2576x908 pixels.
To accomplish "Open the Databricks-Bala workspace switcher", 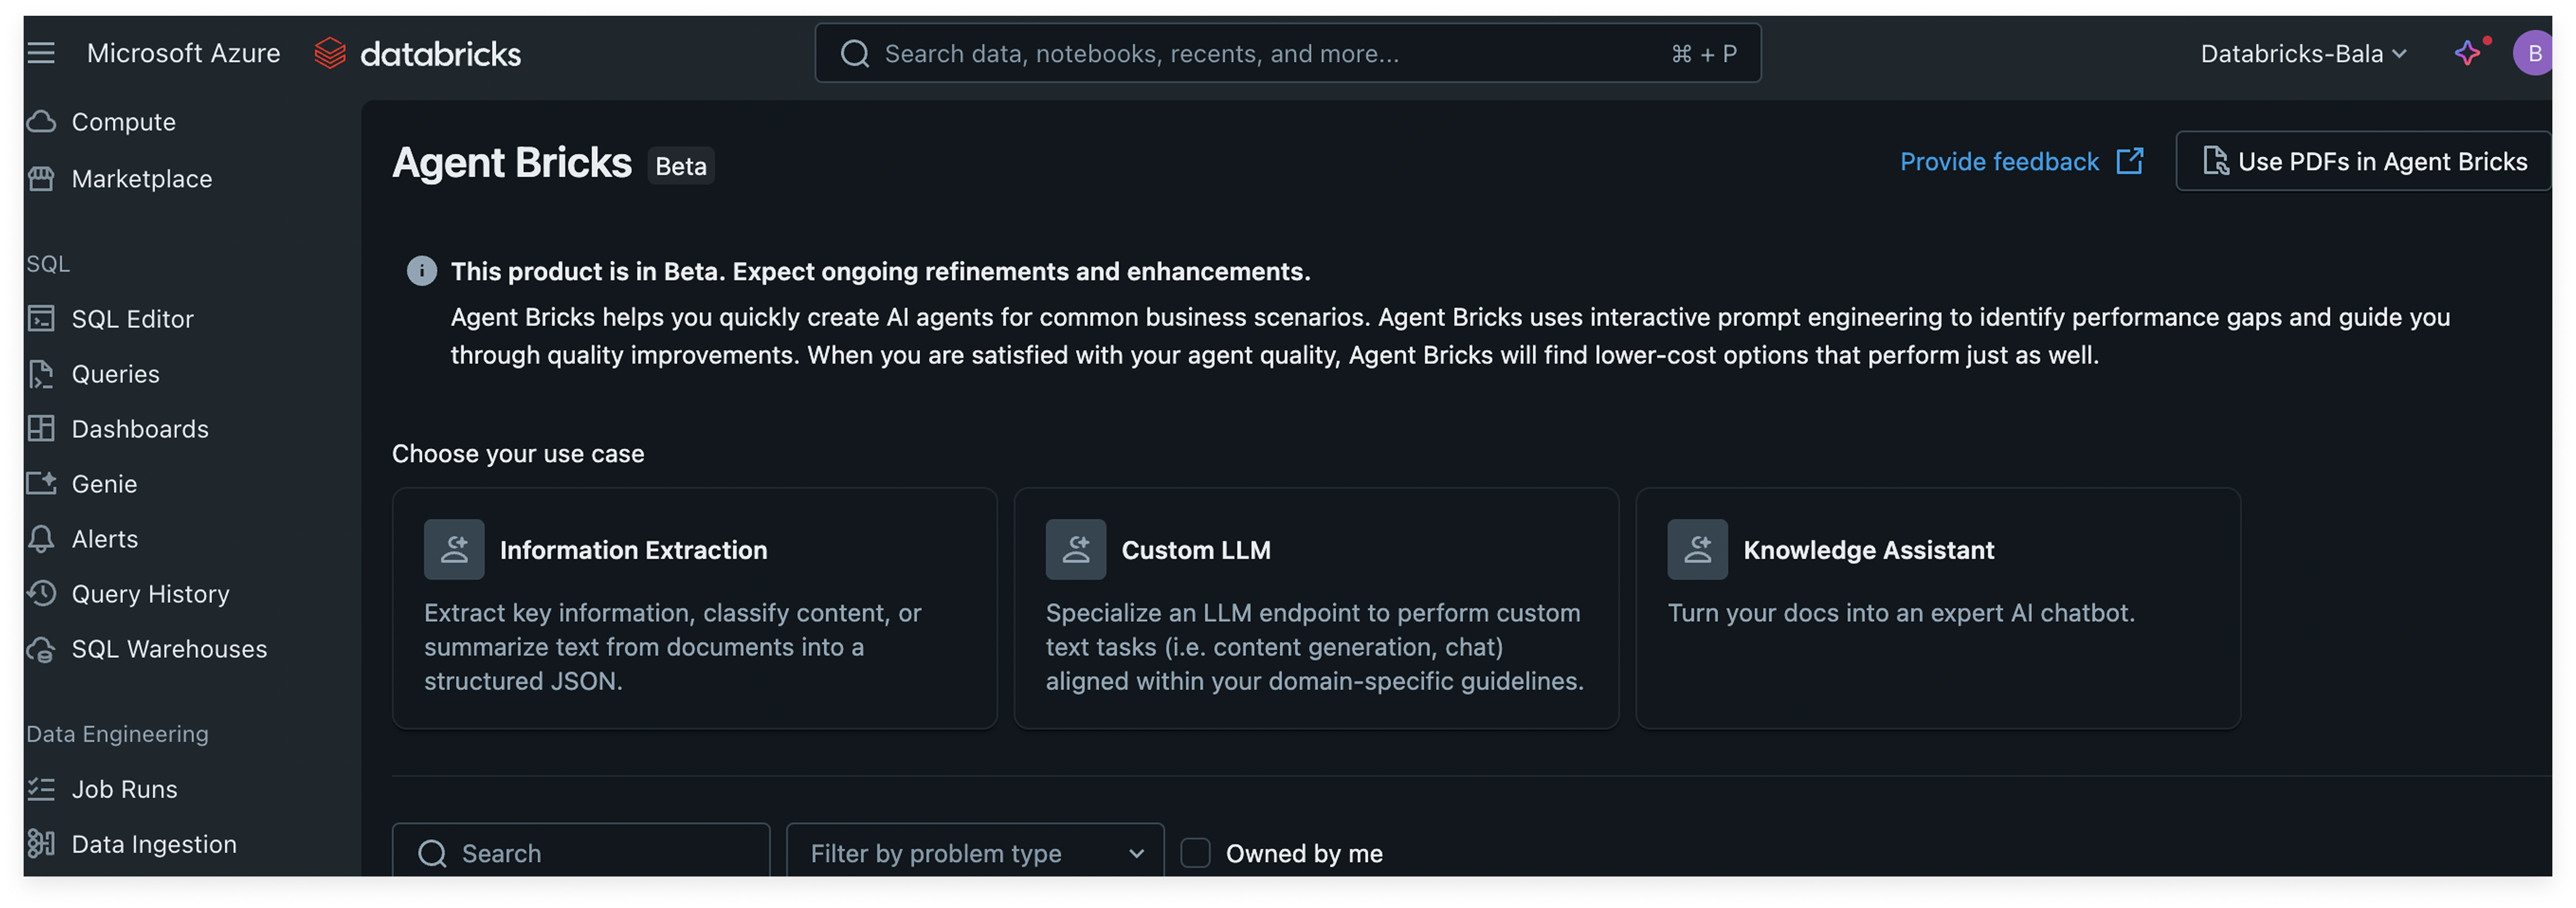I will click(2302, 54).
